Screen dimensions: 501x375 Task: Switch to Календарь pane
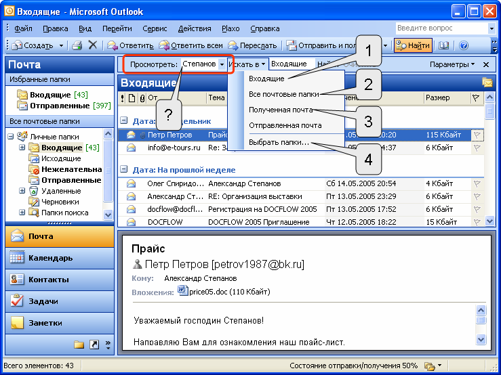coord(60,258)
